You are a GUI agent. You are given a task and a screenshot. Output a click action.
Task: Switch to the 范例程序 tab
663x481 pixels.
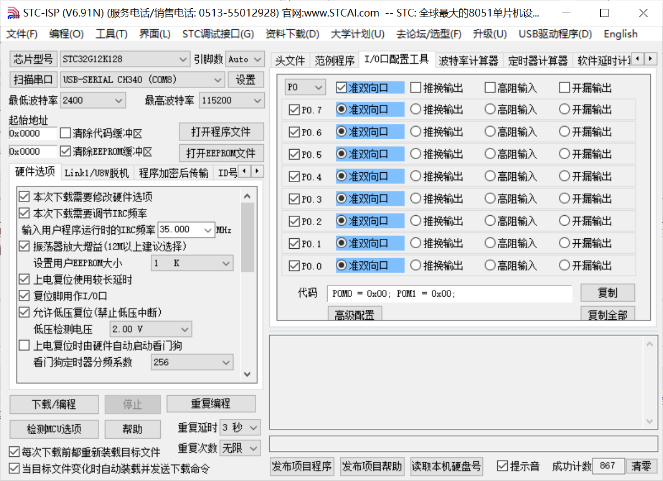coord(334,61)
